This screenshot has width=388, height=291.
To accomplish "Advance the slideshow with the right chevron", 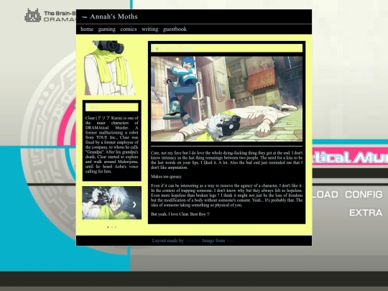I will coord(134,204).
